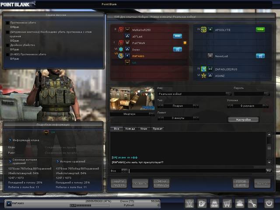This screenshot has height=210, width=280.
Task: Click MaNaGeR250's red clan emblem icon
Action: [121, 29]
